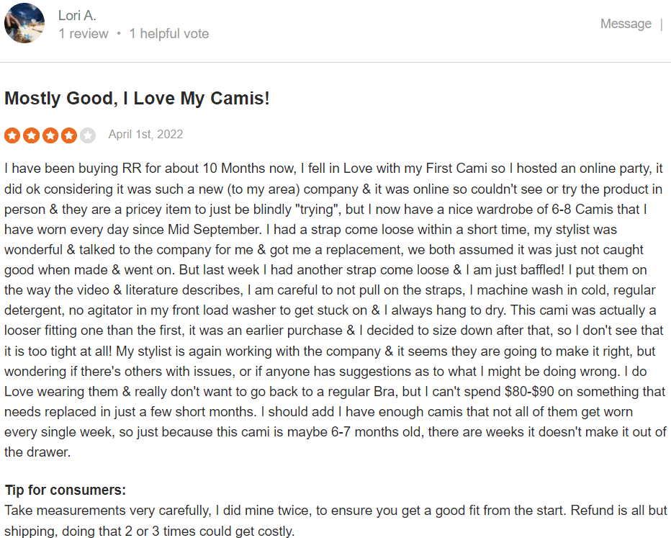Click the first orange rating star
Screen dimensions: 671x538
[12, 135]
